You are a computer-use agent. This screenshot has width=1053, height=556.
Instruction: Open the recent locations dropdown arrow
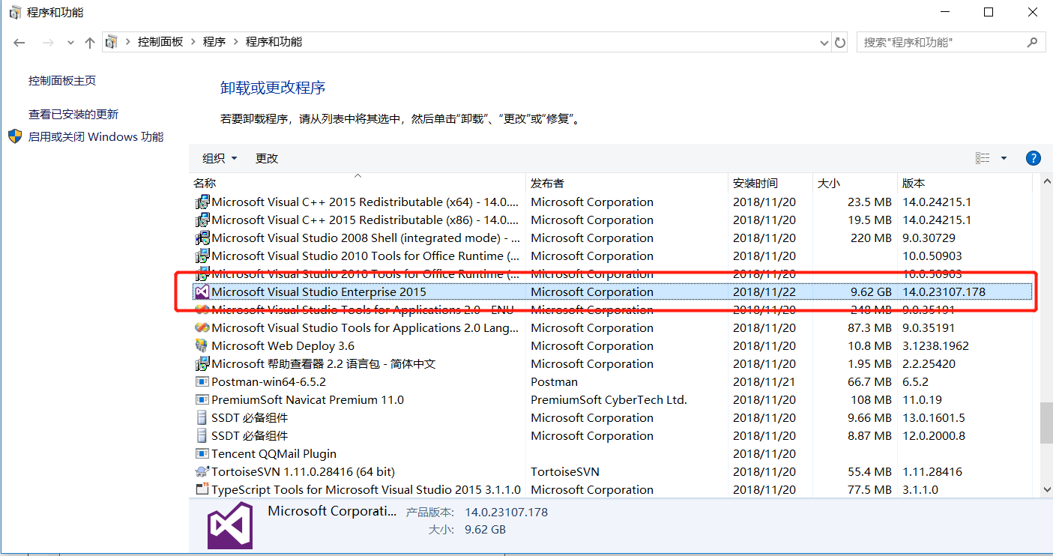coord(70,43)
